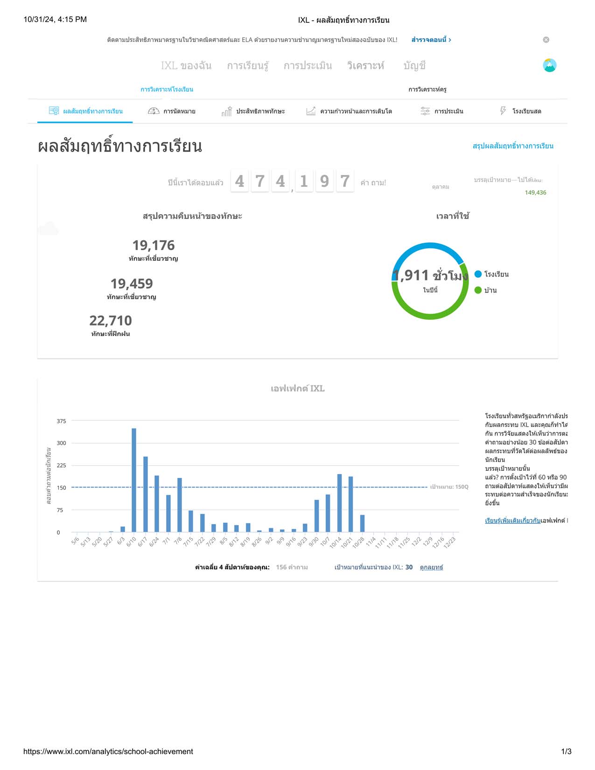Open สรุปผลสัมฤทธิ์ทางการเรียน link

pos(513,146)
